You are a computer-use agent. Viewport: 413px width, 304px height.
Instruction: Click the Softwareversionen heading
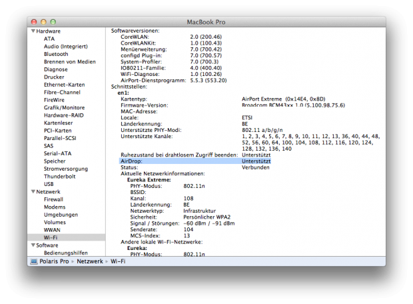coord(135,31)
